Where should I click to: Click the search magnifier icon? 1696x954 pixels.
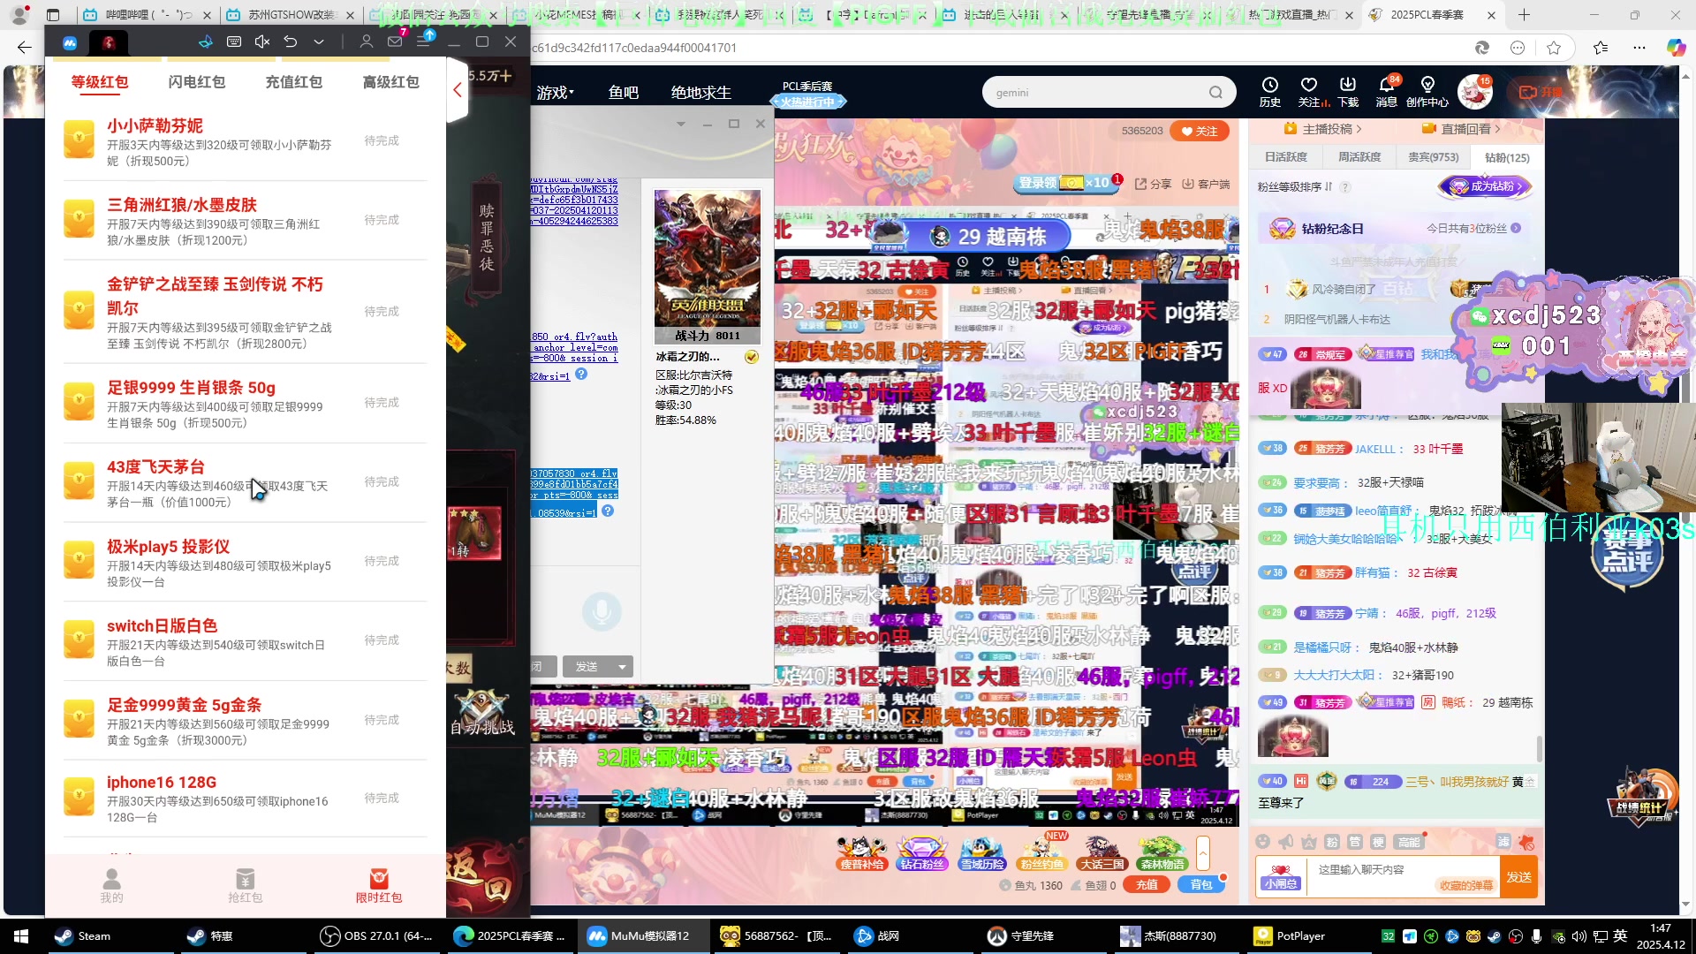tap(1216, 93)
